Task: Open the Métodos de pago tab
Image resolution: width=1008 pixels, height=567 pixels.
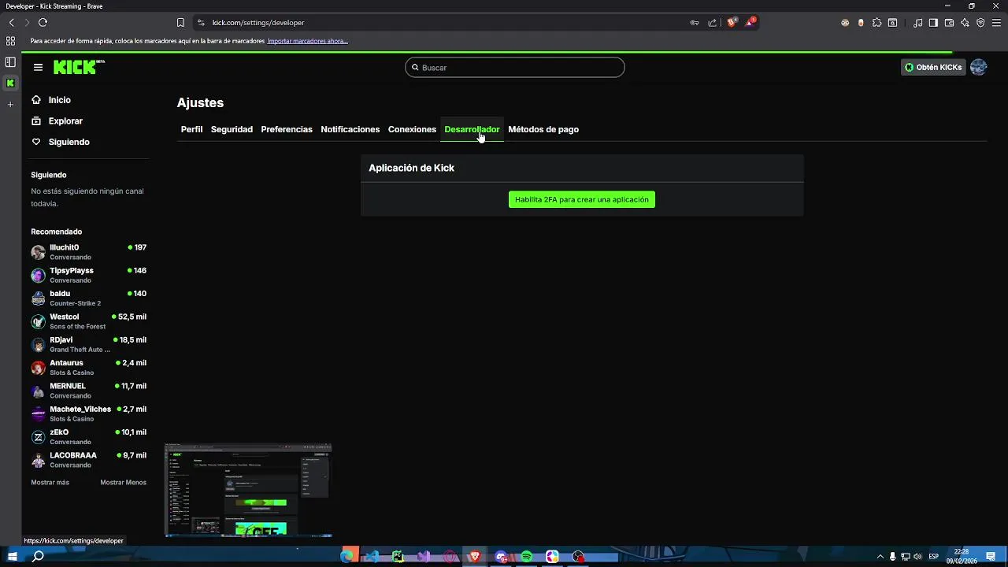Action: point(543,129)
